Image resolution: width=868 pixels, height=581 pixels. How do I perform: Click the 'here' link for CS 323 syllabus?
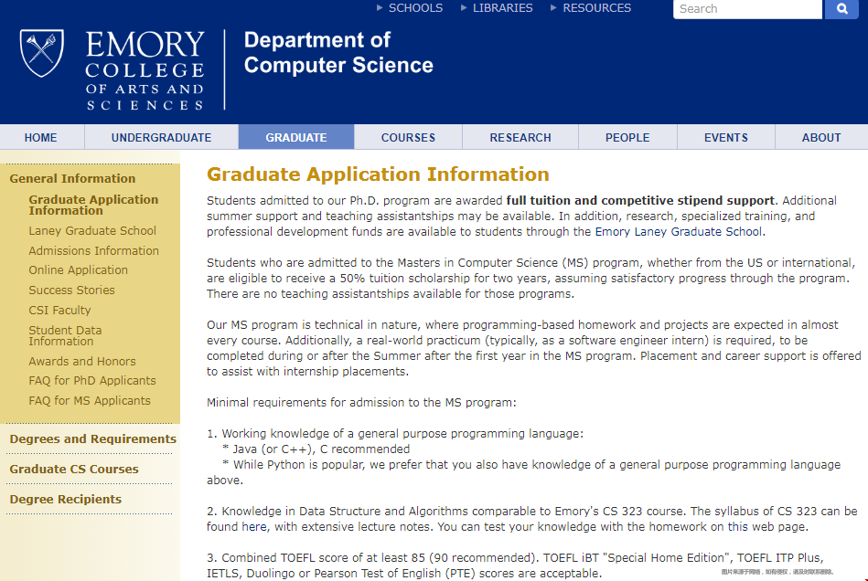pyautogui.click(x=253, y=527)
